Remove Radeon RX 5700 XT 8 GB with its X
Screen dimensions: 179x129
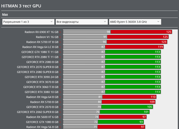click(60, 42)
